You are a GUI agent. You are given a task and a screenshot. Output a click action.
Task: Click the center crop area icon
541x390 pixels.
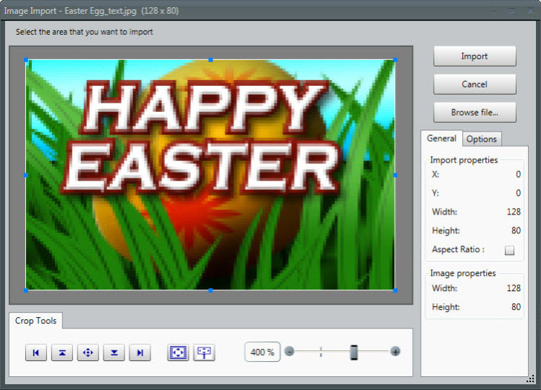click(x=88, y=352)
